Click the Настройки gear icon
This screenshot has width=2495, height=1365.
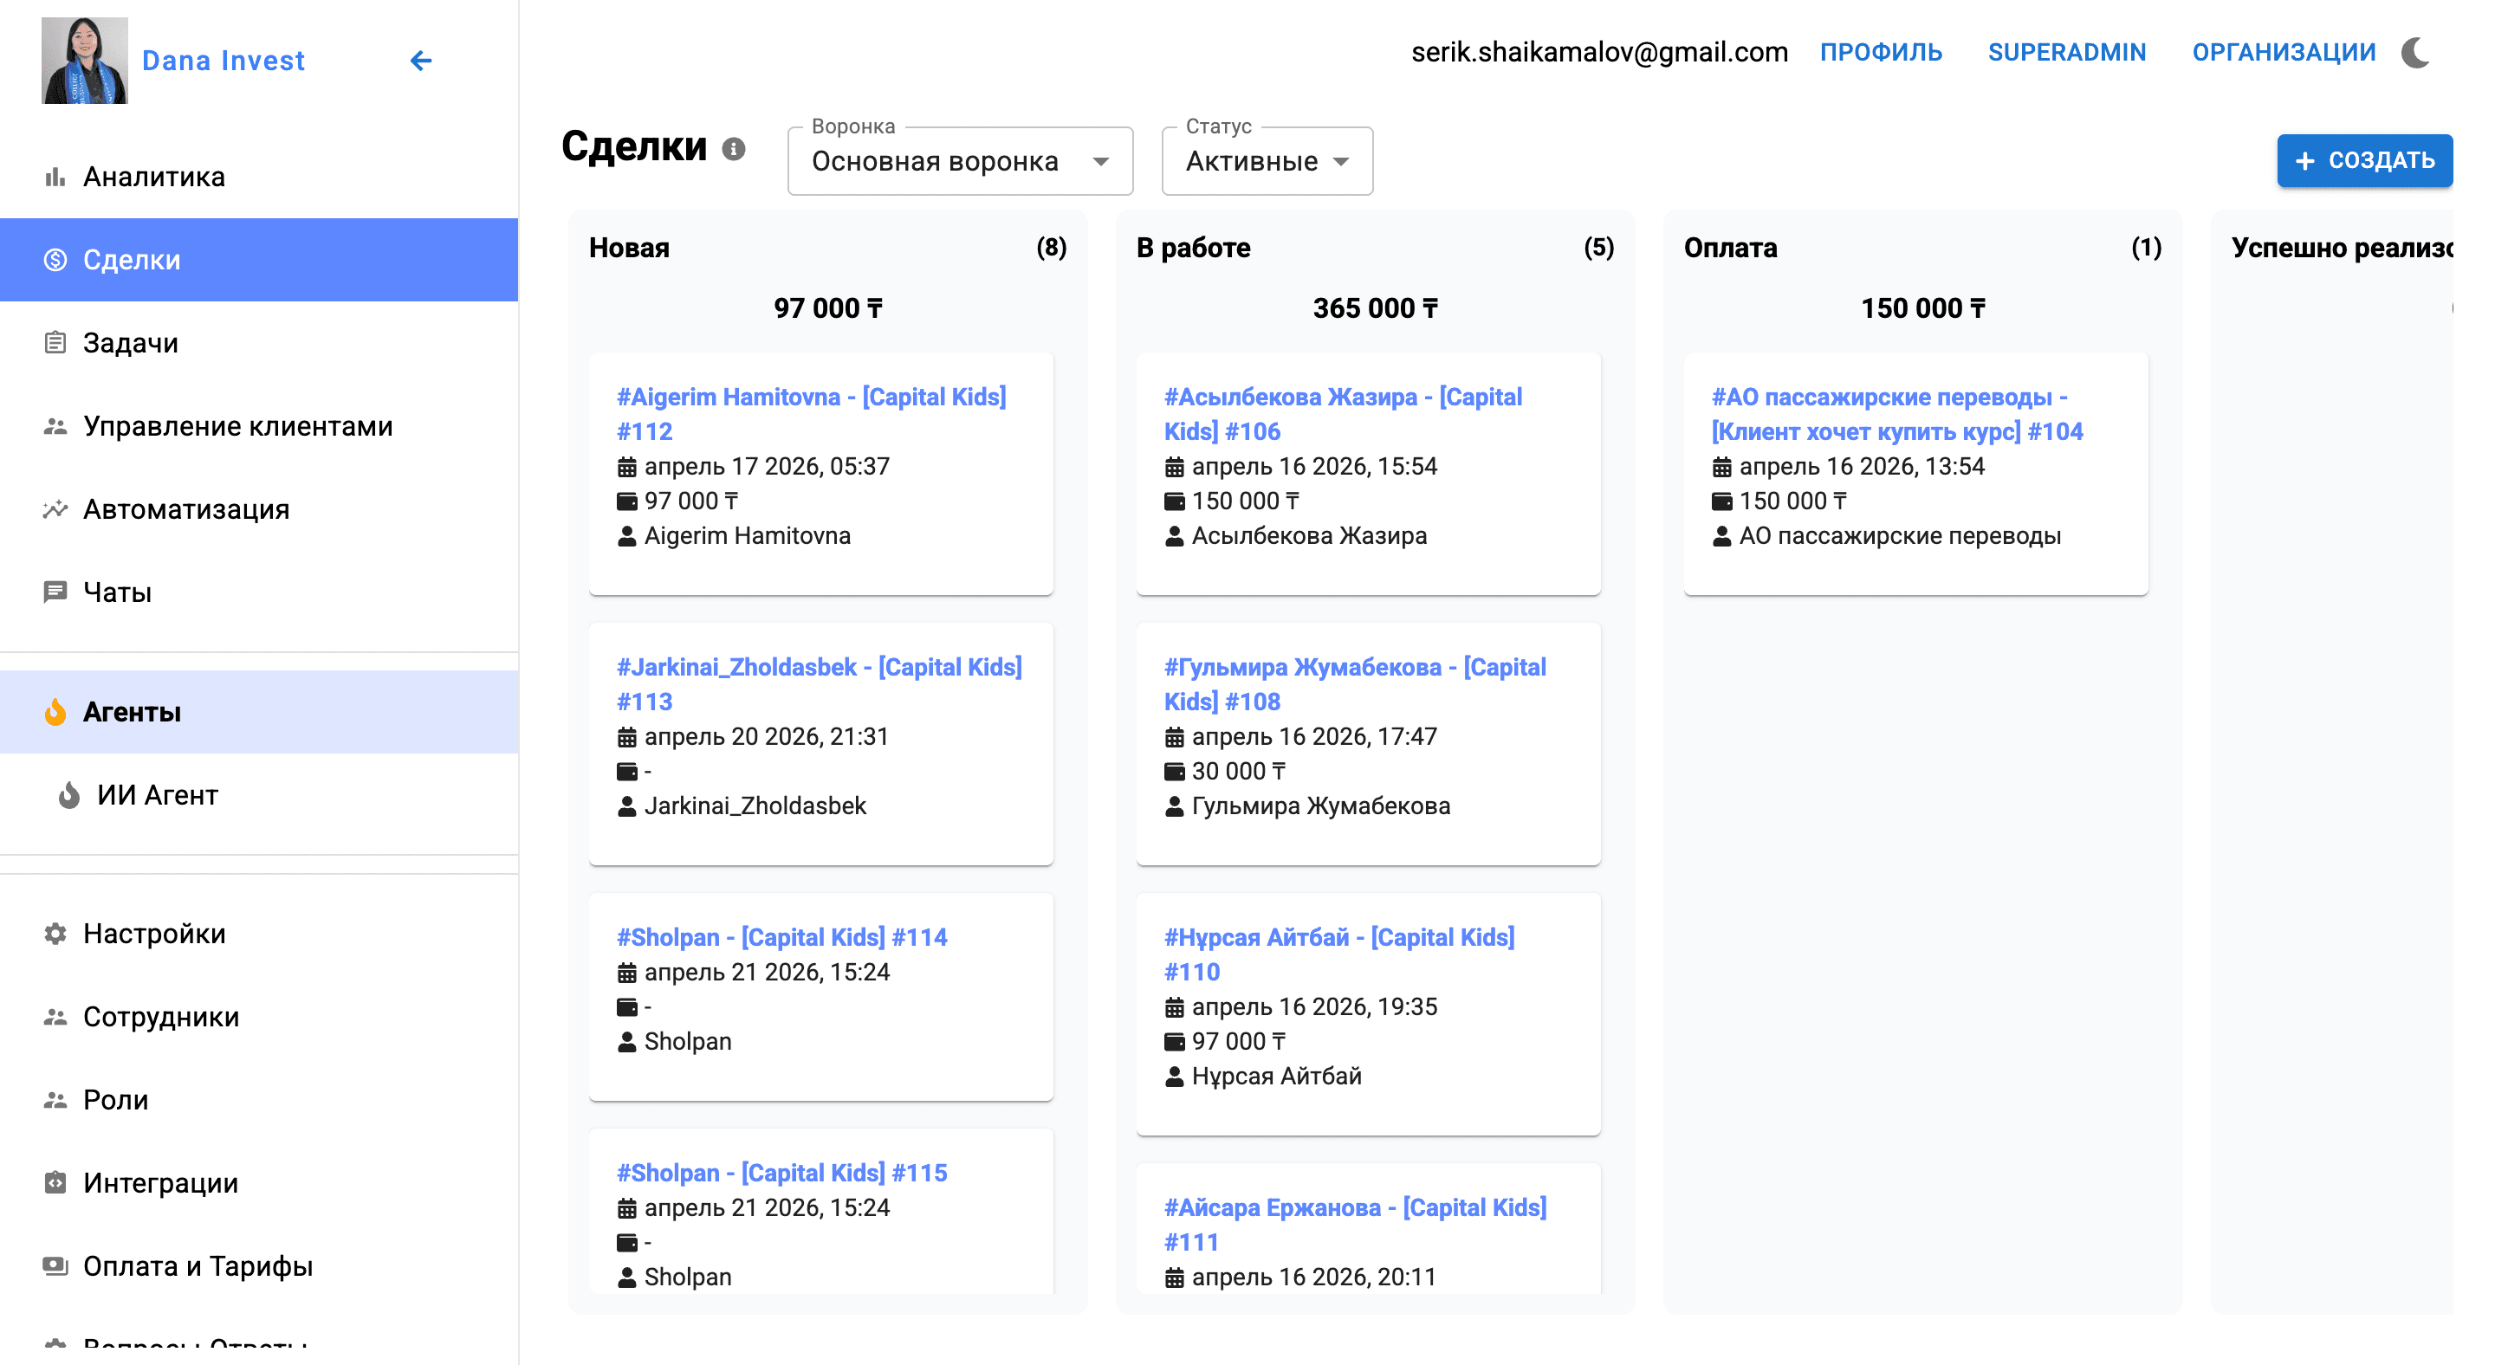(x=55, y=933)
